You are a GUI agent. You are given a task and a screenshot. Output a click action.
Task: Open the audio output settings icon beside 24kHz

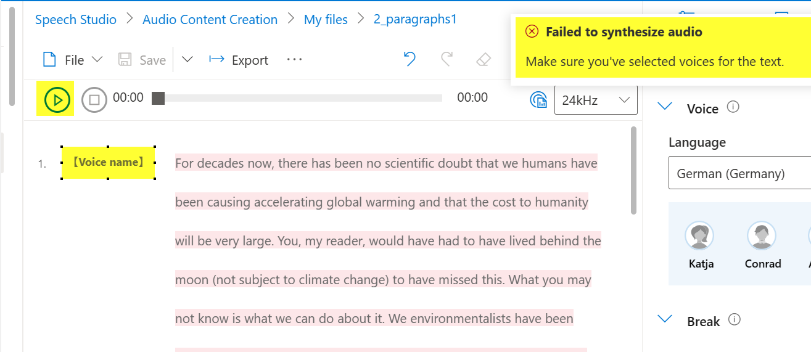[539, 99]
